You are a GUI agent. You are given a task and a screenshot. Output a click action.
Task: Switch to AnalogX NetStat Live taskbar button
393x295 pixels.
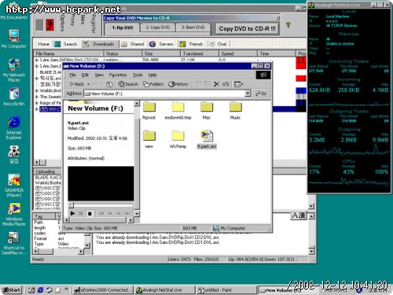pos(164,290)
